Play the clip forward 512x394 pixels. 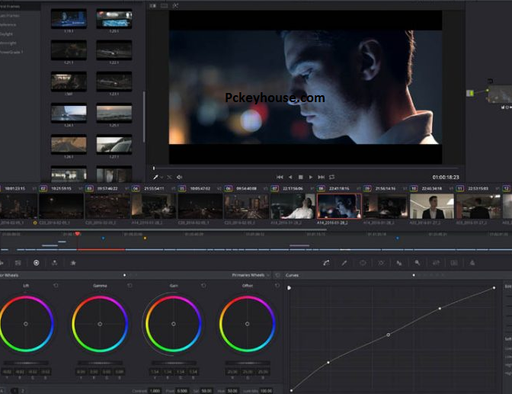click(311, 177)
